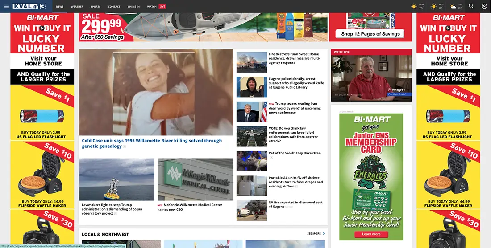This screenshot has width=491, height=248.
Task: Click today's sunny weather icon
Action: click(414, 6)
